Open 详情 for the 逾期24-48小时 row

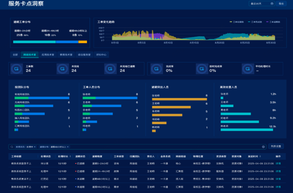pyautogui.click(x=278, y=171)
